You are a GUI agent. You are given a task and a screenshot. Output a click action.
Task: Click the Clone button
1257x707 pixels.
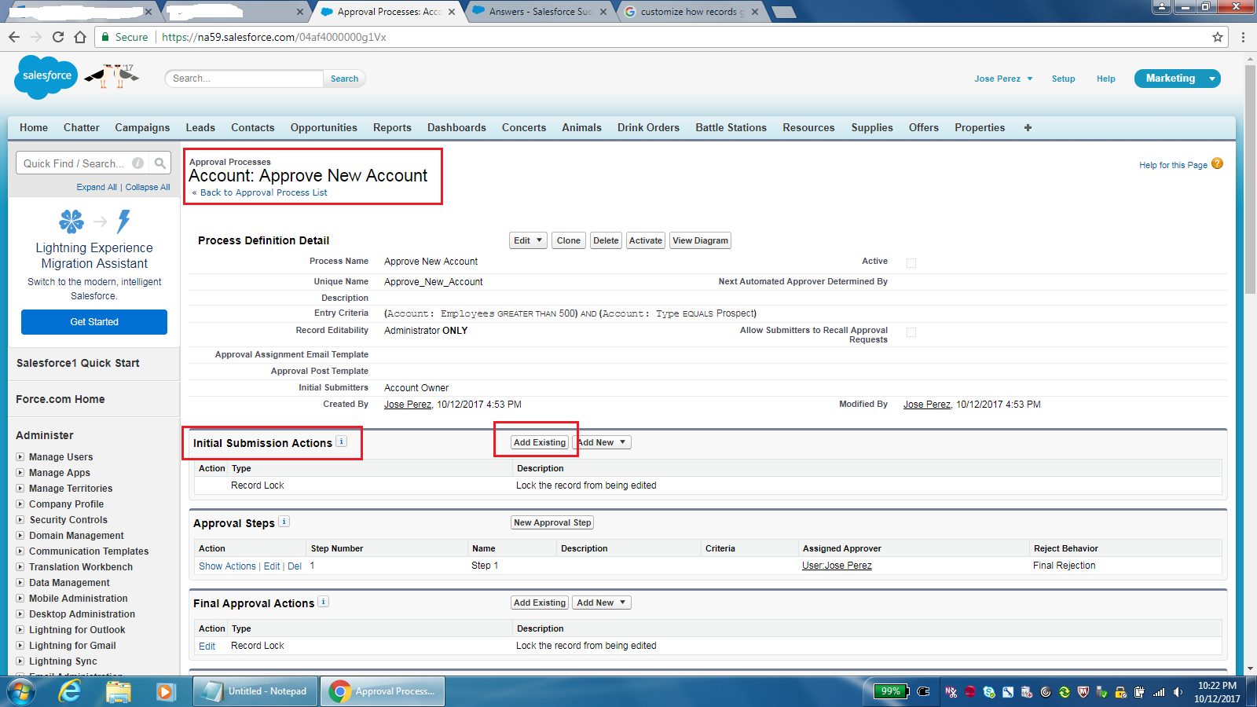tap(569, 240)
